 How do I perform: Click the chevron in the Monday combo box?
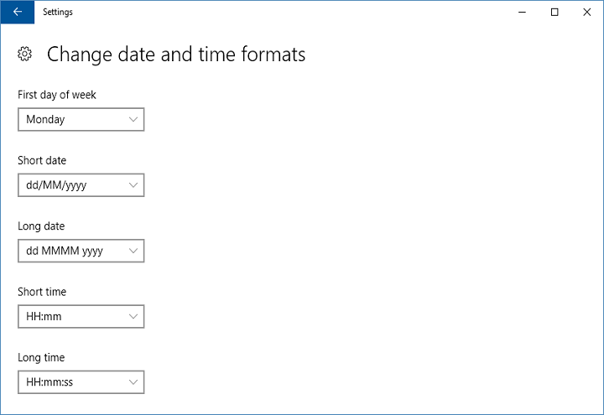tap(133, 120)
